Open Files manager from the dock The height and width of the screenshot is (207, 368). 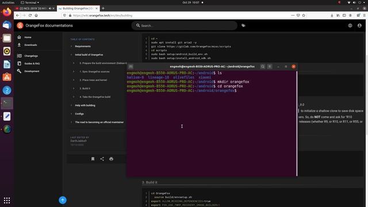pos(7,38)
